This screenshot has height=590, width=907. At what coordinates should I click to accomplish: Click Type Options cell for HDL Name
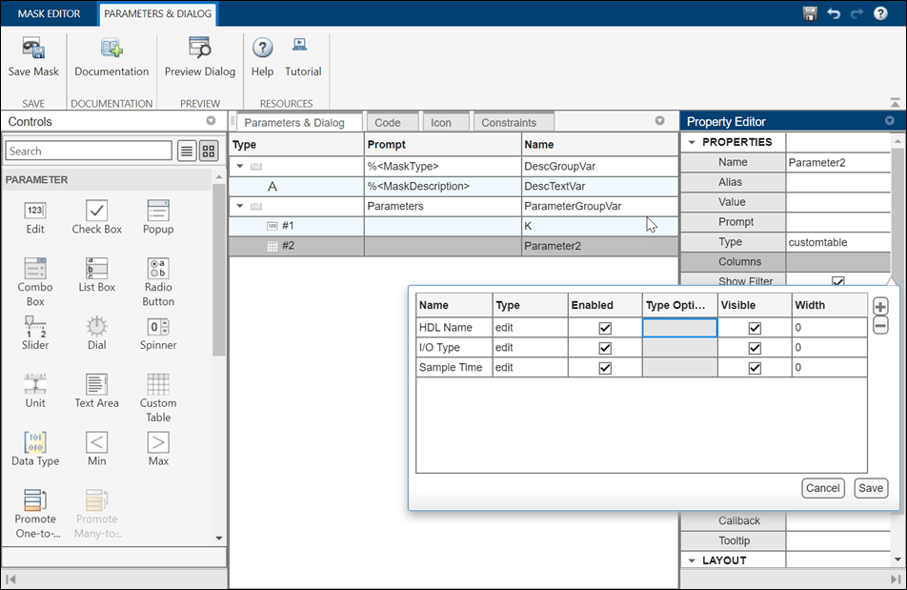pos(679,327)
